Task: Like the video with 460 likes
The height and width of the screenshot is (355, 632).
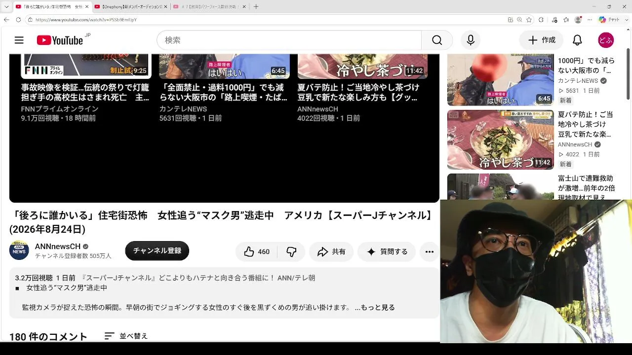Action: pyautogui.click(x=257, y=251)
